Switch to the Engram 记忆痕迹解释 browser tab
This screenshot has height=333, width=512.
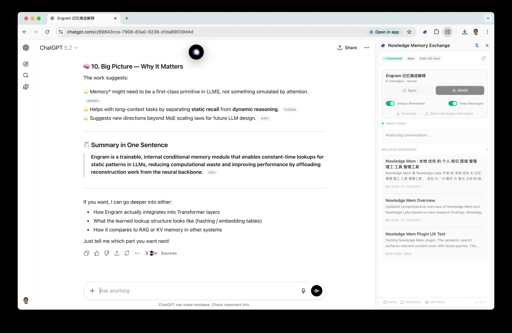80,18
